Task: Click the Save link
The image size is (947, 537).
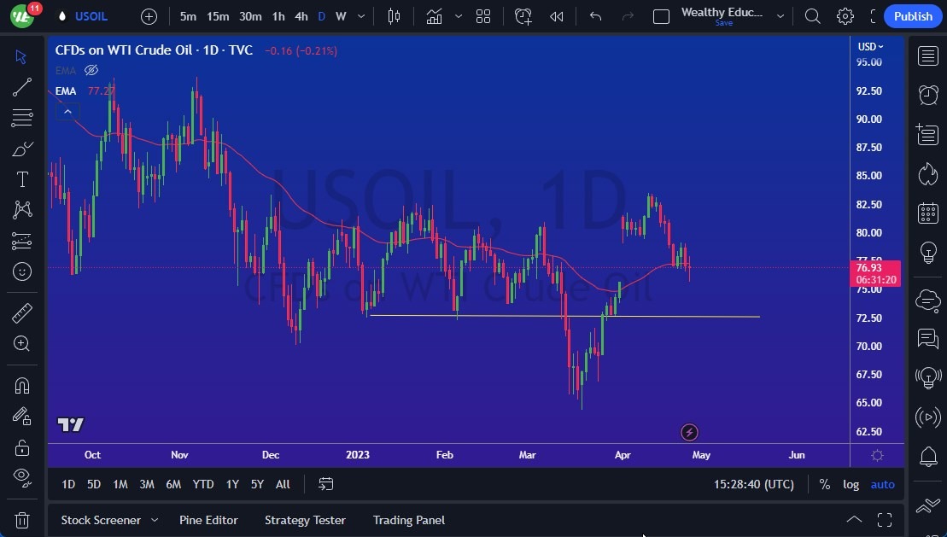Action: [x=723, y=23]
